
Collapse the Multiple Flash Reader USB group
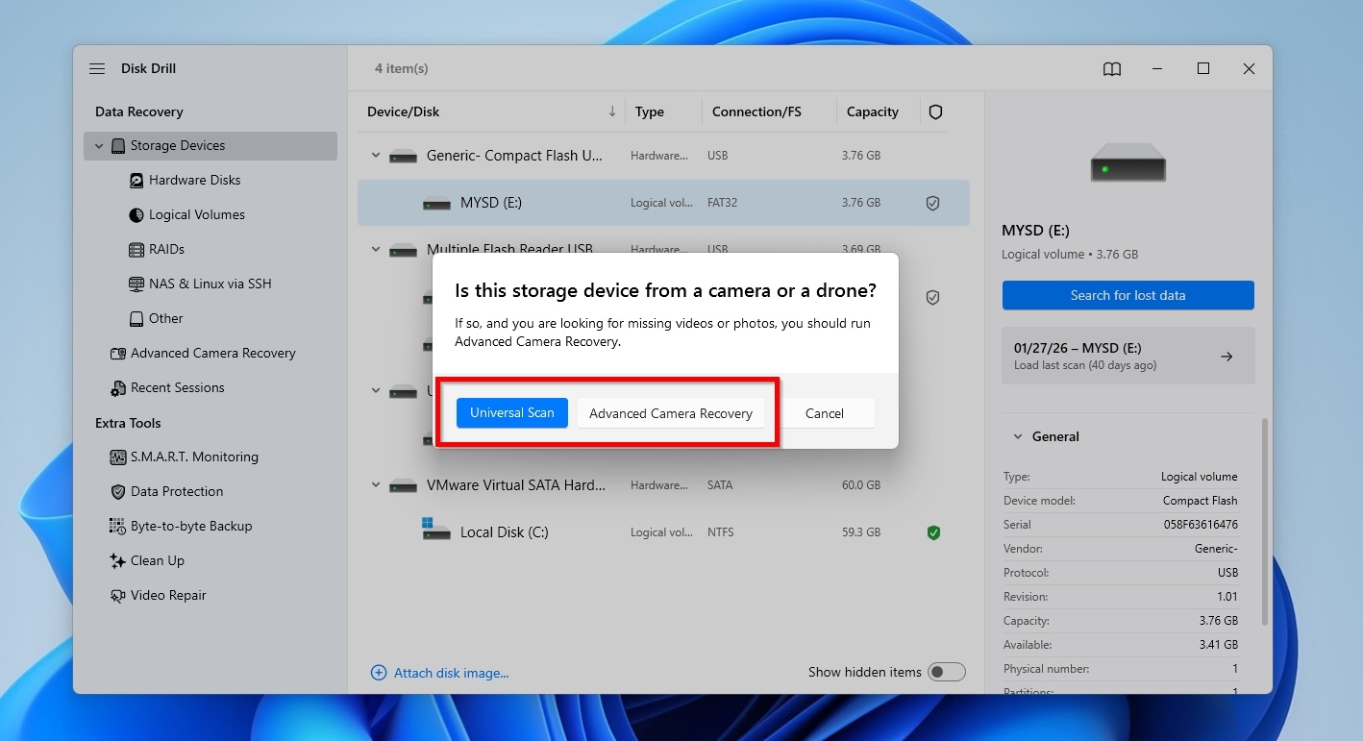pyautogui.click(x=376, y=250)
